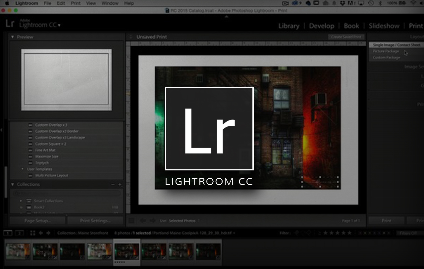The height and width of the screenshot is (269, 424).
Task: Toggle the flagged filter icon
Action: pos(297,233)
